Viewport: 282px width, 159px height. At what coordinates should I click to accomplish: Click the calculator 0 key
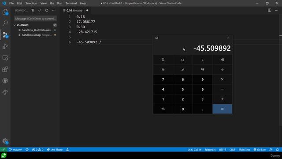183,109
